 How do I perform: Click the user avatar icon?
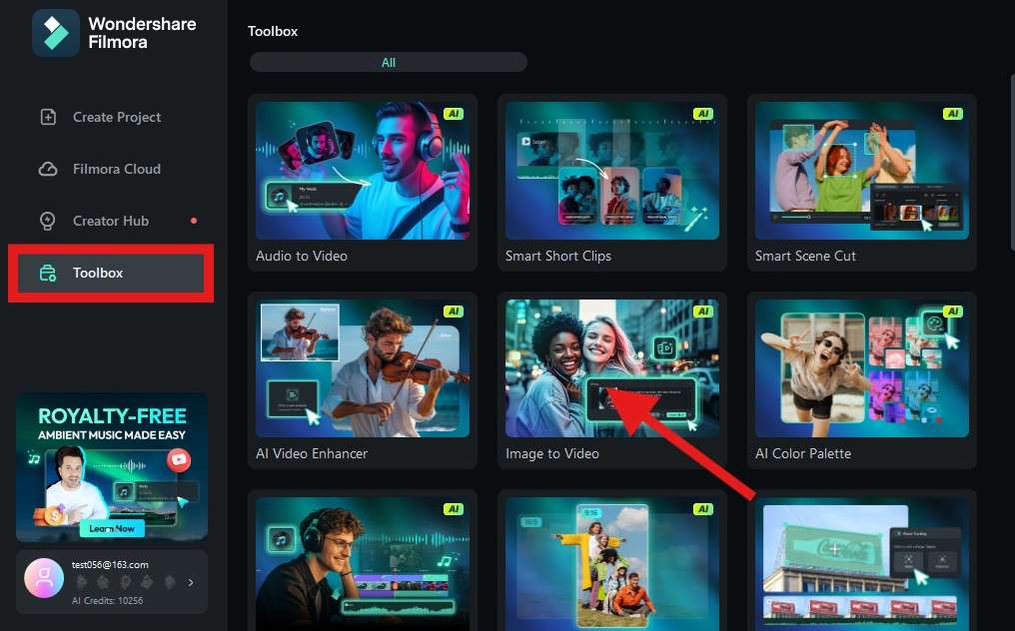pyautogui.click(x=44, y=578)
